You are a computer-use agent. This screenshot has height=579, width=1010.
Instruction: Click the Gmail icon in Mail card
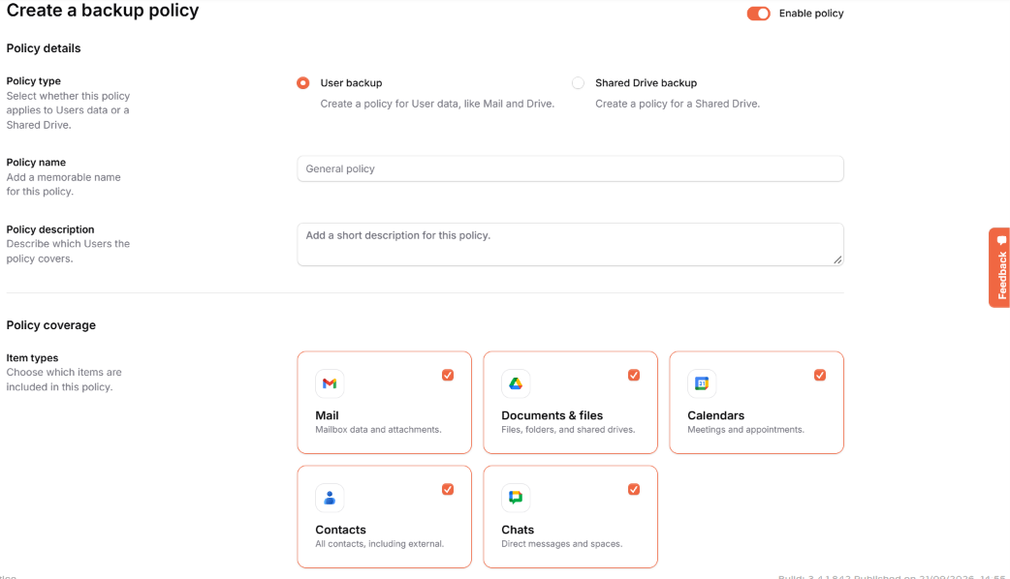coord(330,383)
